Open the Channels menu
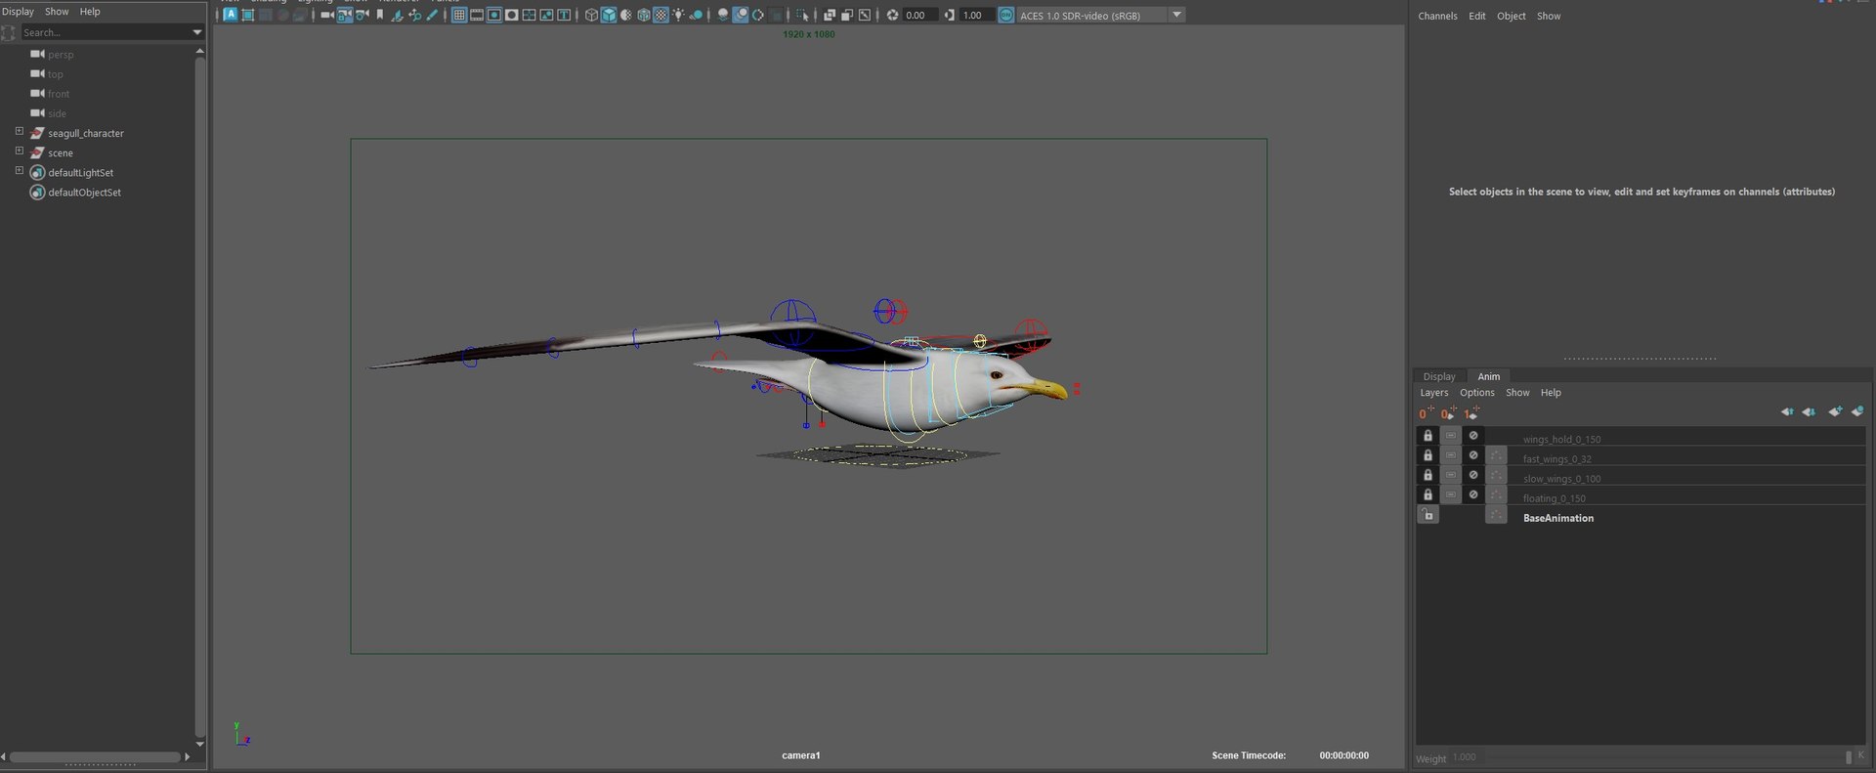The width and height of the screenshot is (1876, 773). (1437, 16)
